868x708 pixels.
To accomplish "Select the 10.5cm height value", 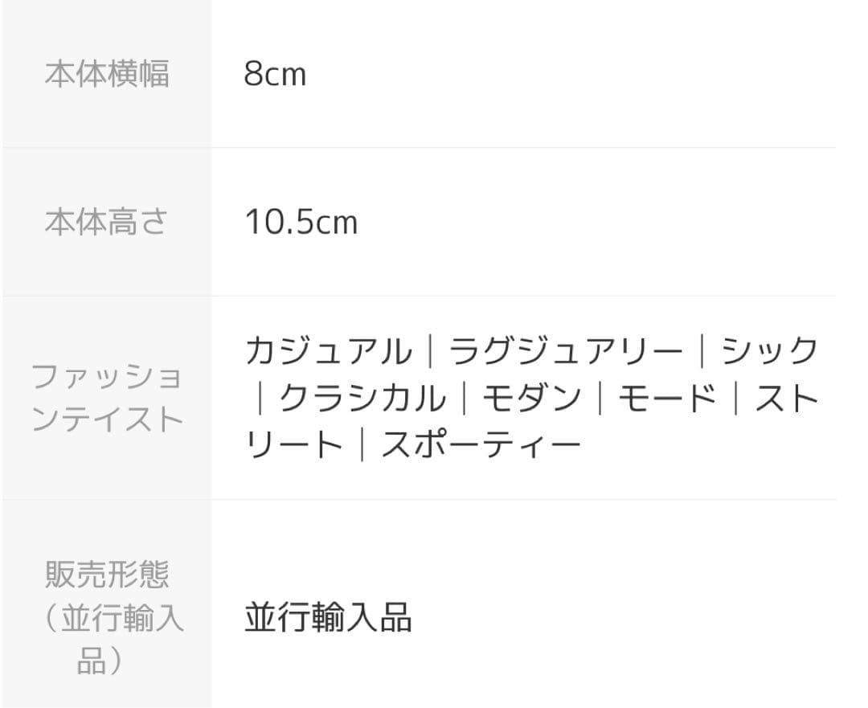I will click(301, 222).
